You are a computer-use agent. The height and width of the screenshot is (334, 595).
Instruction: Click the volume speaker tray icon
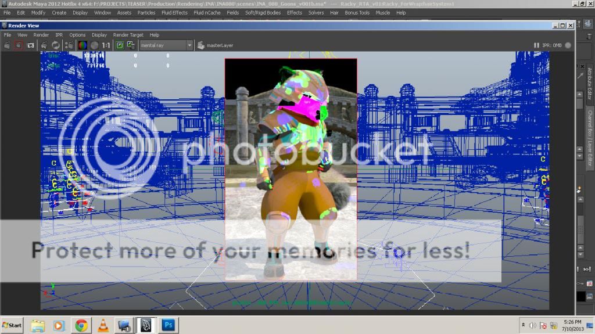(533, 325)
